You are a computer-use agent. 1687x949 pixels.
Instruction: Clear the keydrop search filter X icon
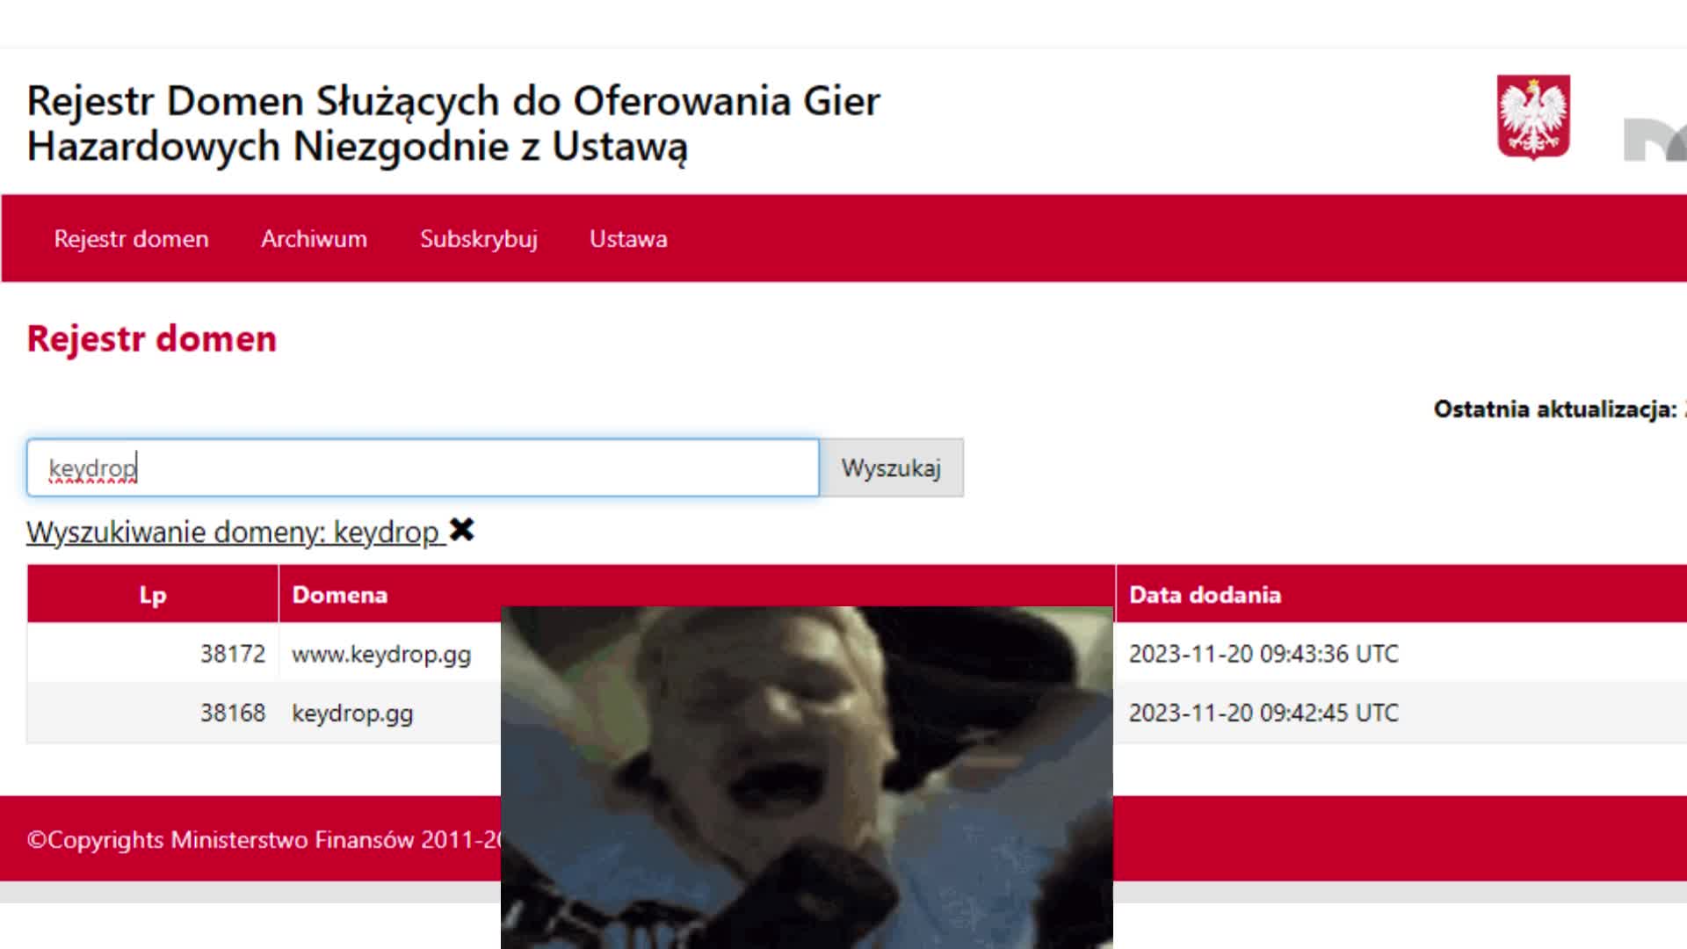(x=461, y=530)
